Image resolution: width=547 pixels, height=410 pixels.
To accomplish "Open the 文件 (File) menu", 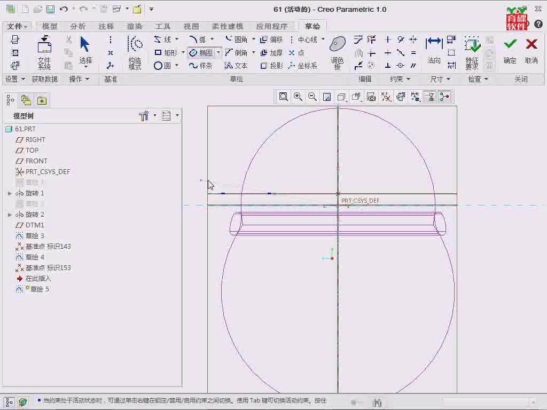I will pyautogui.click(x=17, y=26).
